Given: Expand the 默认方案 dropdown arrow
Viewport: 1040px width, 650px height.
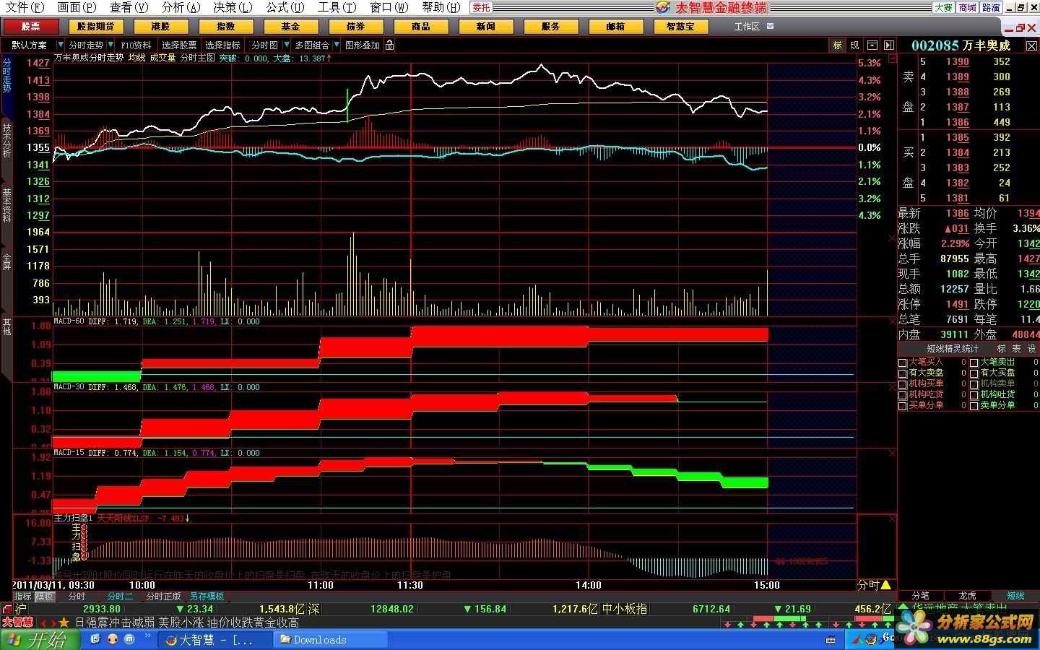Looking at the screenshot, I should (59, 45).
